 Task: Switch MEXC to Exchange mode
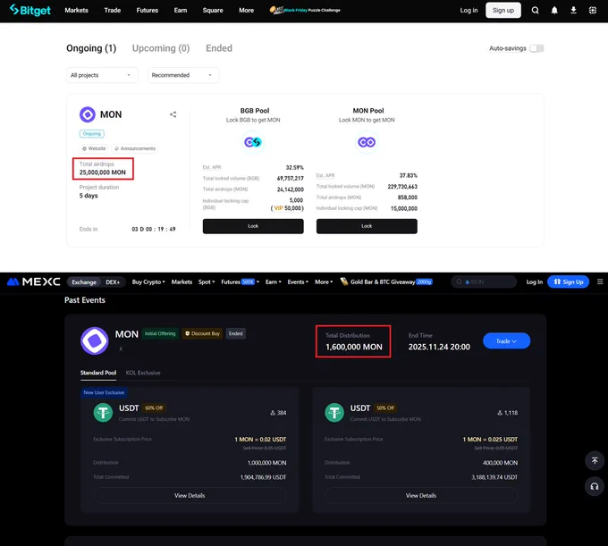(84, 282)
